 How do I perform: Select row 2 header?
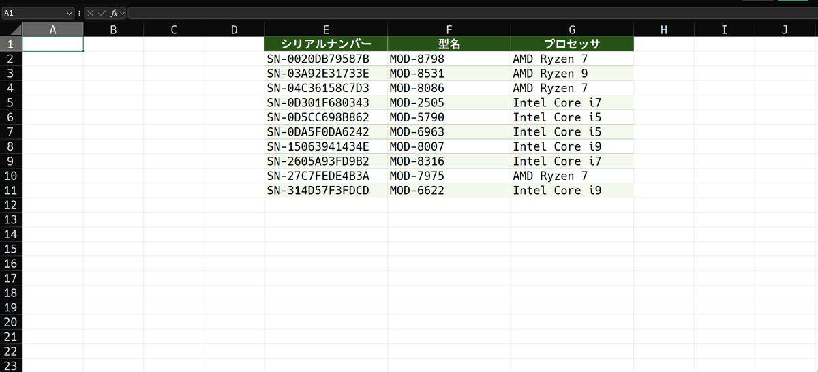tap(11, 59)
